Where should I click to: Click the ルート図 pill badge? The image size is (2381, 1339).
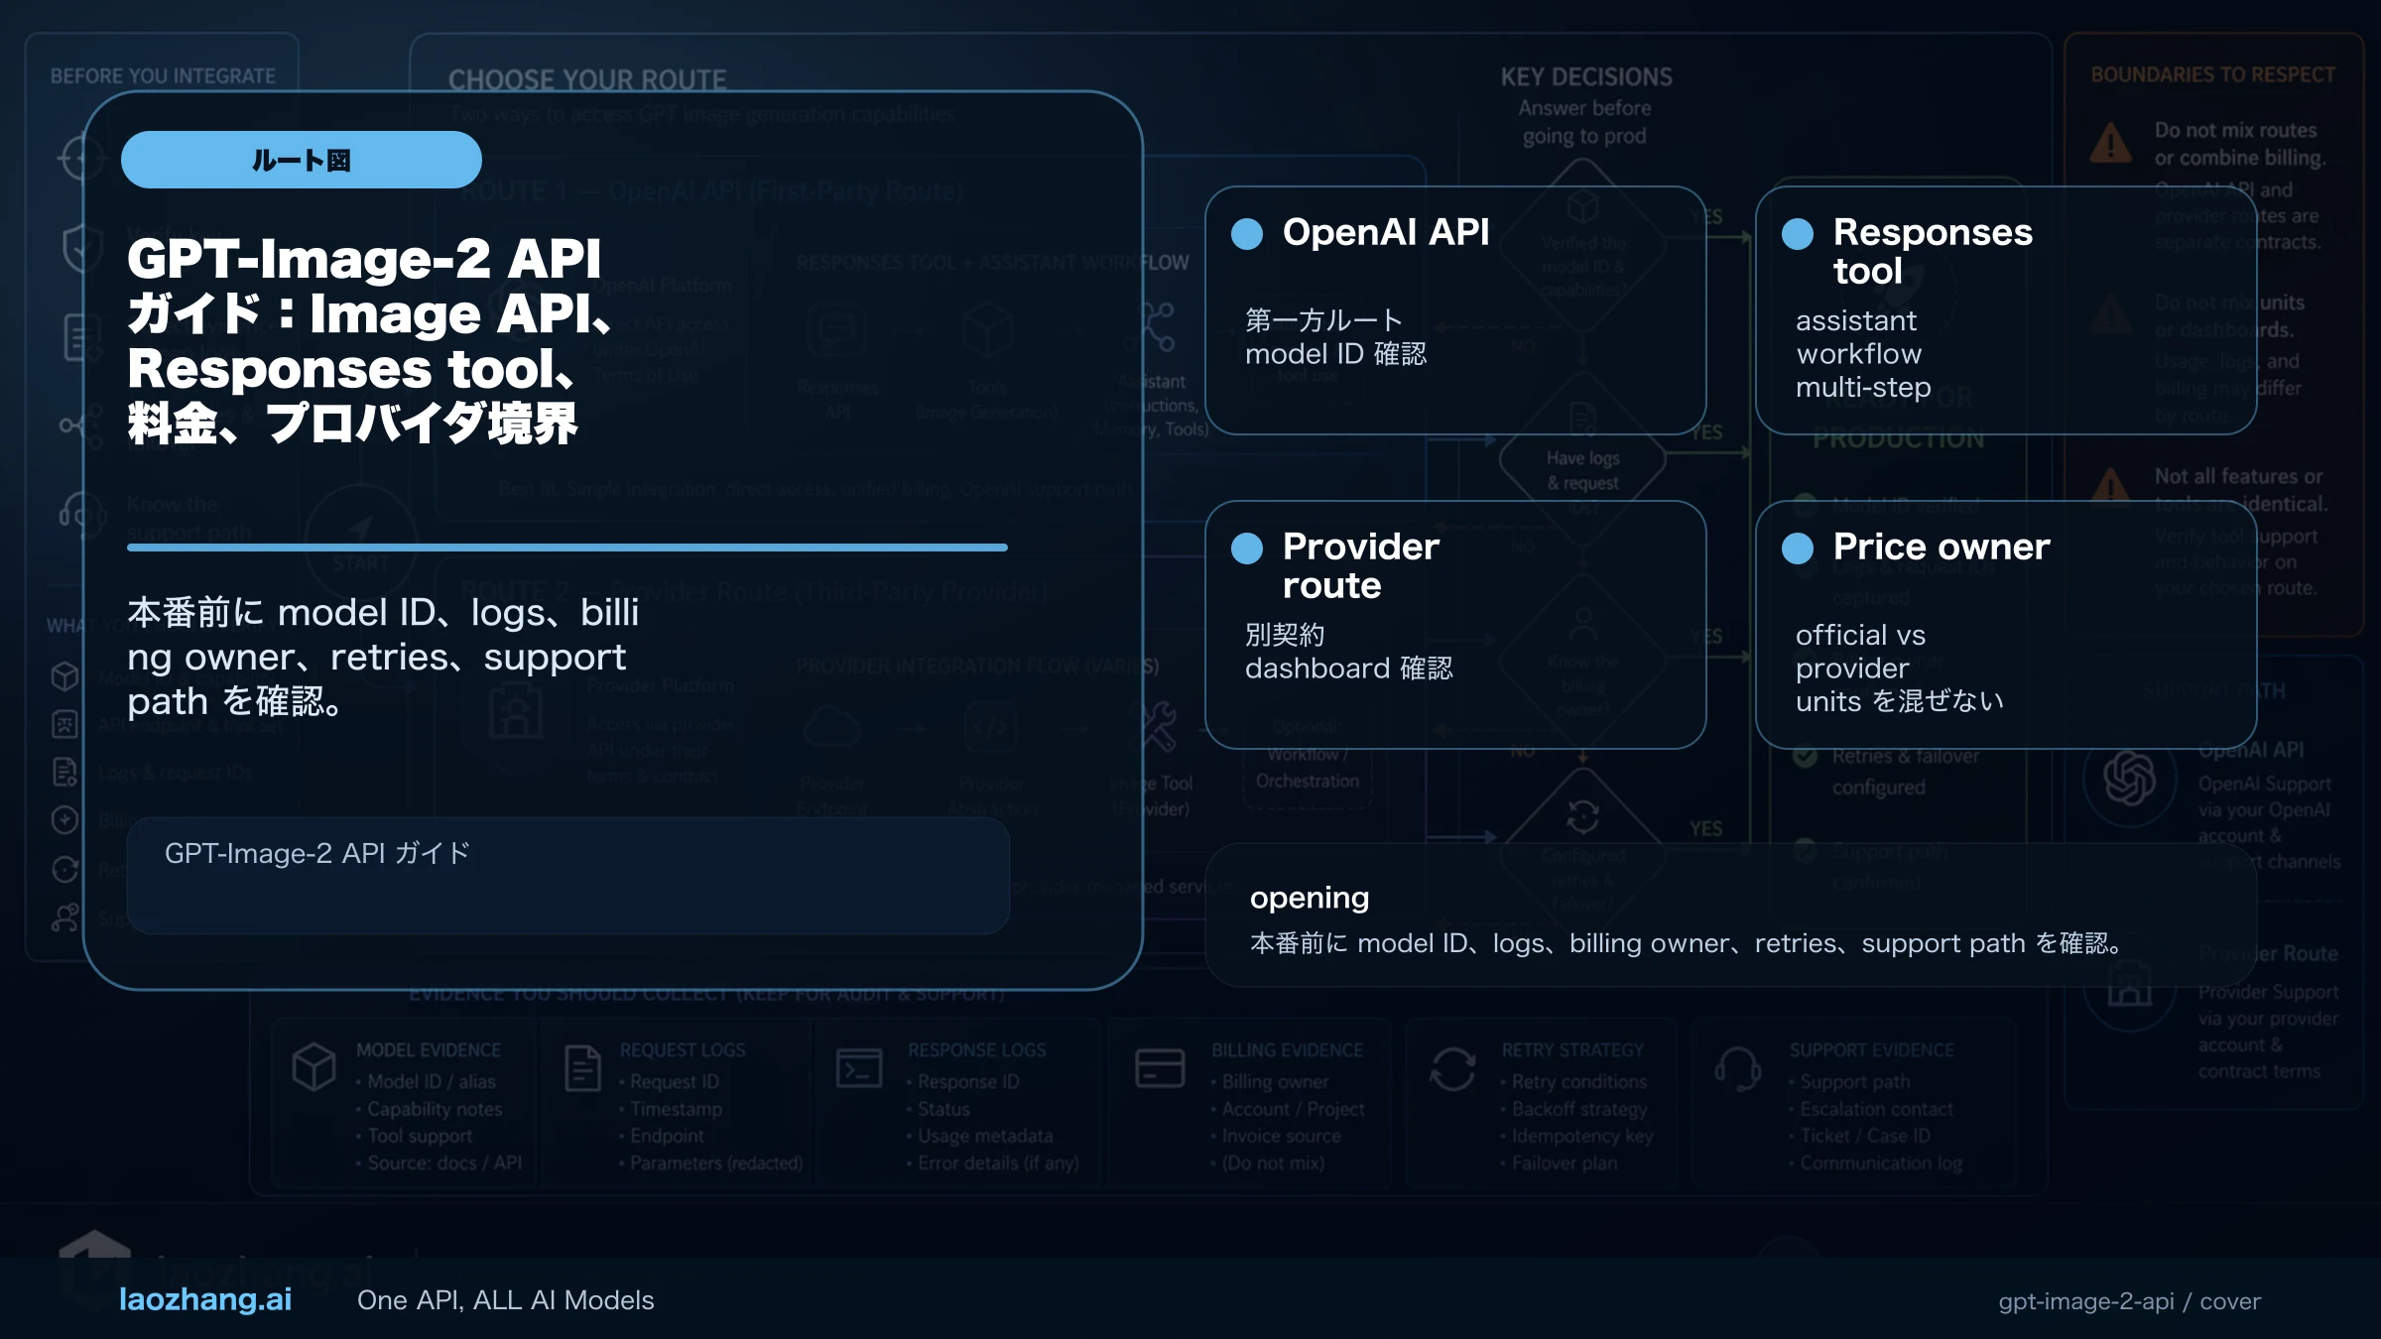pyautogui.click(x=301, y=158)
